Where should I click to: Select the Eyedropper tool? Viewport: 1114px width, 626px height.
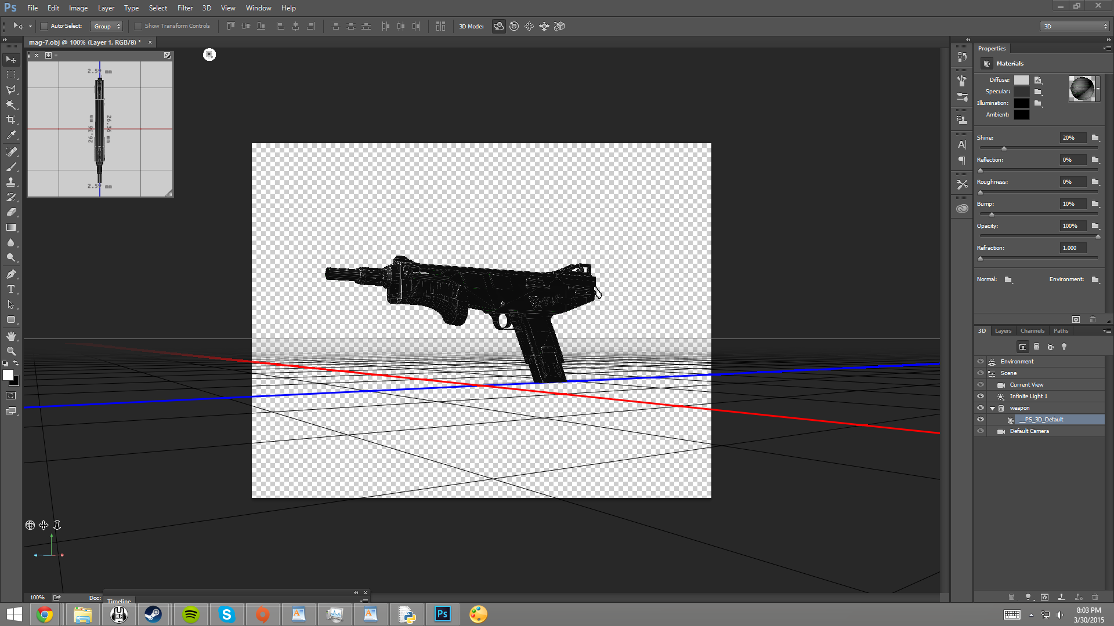coord(11,135)
